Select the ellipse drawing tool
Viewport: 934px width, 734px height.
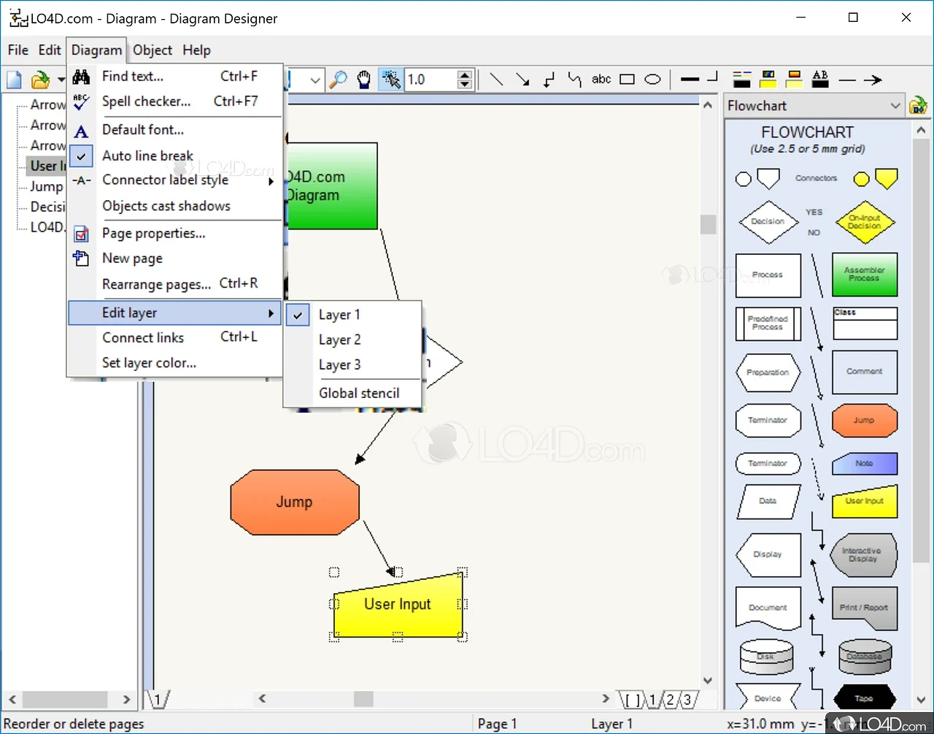652,80
